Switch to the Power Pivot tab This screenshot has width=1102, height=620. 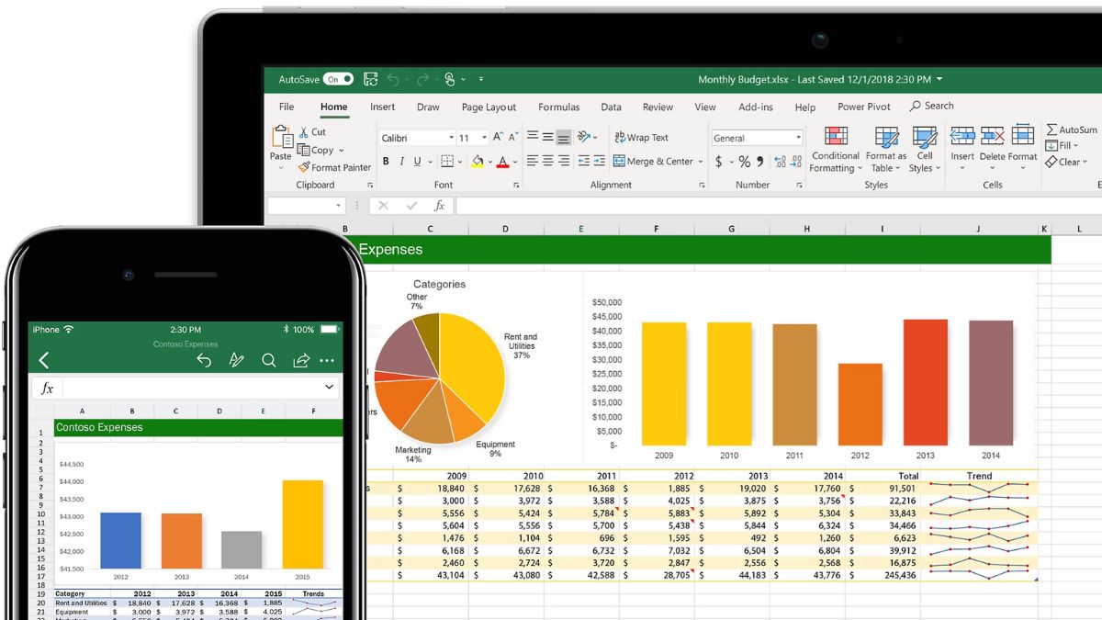coord(864,107)
